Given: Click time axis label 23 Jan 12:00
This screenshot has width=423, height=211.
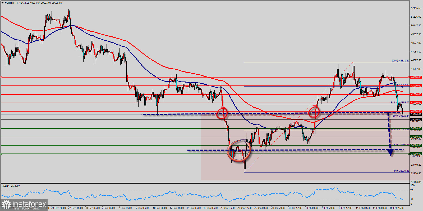Looking at the screenshot, I should click(244, 208).
